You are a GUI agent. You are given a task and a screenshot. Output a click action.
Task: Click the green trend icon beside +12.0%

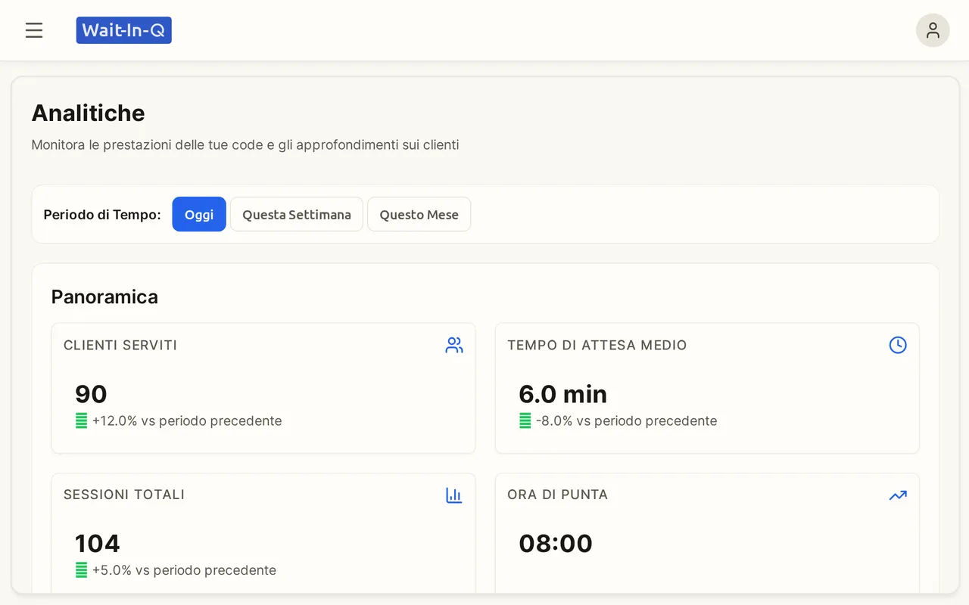(82, 421)
